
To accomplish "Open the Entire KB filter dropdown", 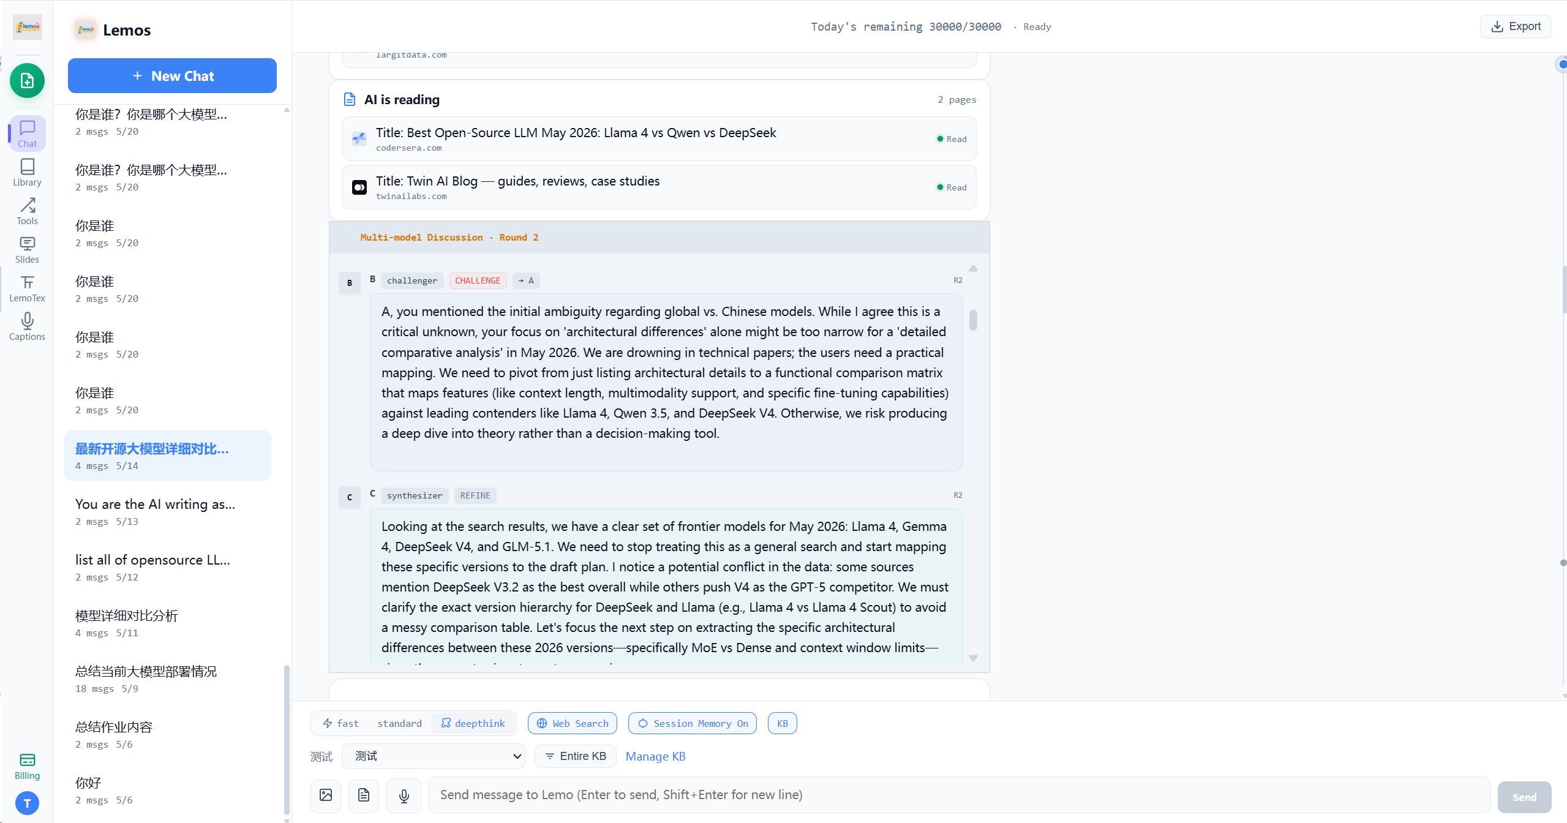I will click(576, 756).
